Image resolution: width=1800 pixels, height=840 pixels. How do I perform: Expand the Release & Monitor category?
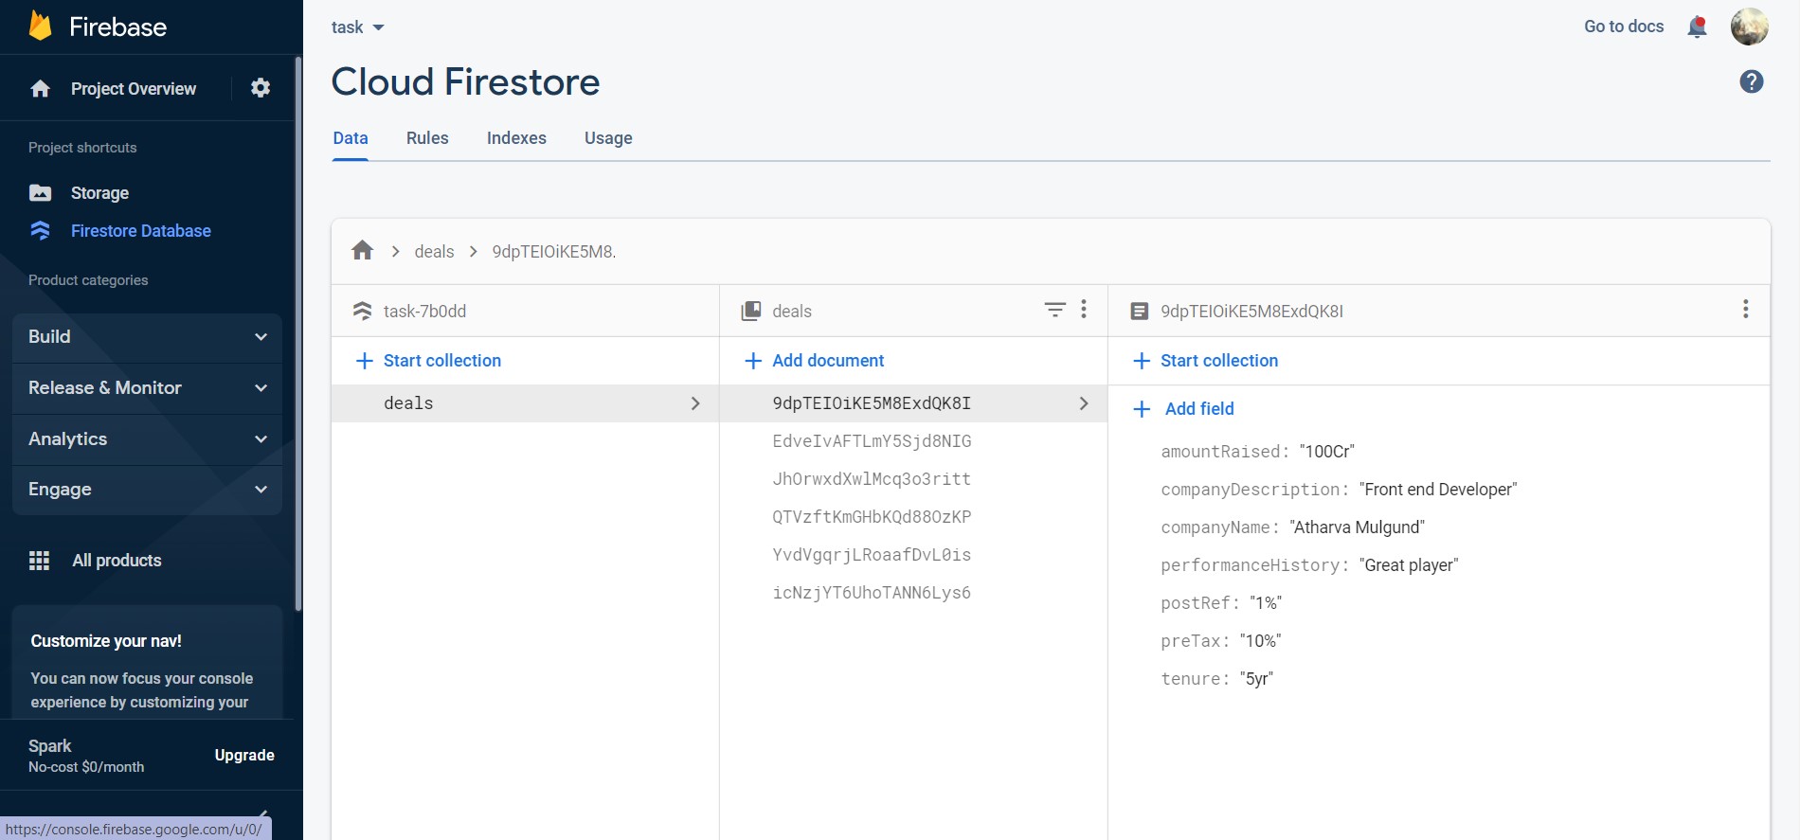tap(147, 388)
